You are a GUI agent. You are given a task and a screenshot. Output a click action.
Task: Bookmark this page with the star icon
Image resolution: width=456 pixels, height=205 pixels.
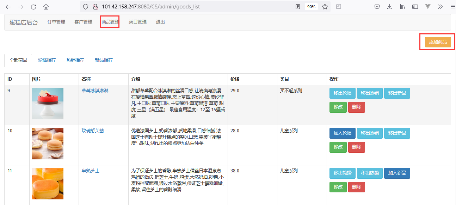[x=325, y=7]
